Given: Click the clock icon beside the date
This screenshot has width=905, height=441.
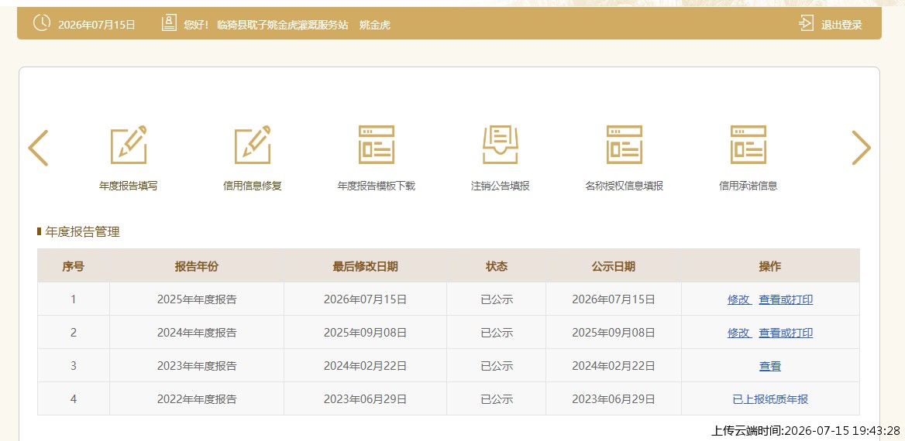Looking at the screenshot, I should click(x=42, y=24).
